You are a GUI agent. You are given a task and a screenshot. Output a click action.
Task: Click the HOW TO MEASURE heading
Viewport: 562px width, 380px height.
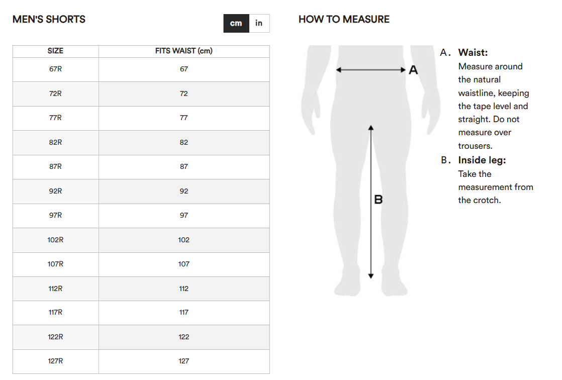point(344,20)
